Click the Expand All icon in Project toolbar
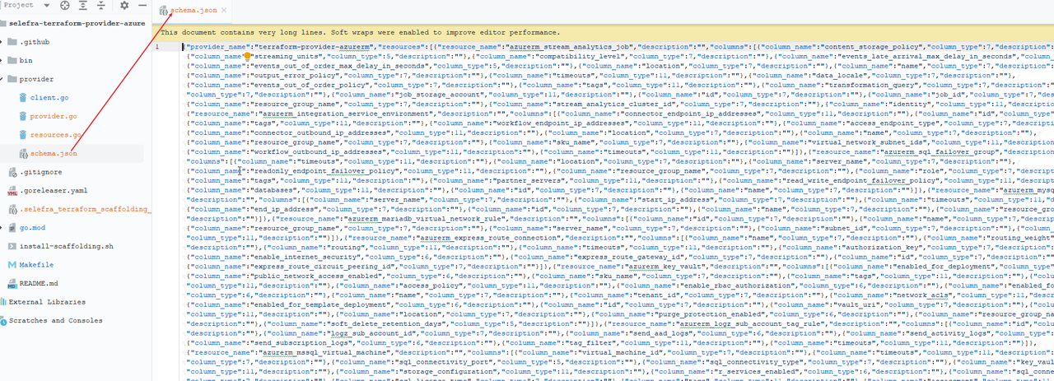This screenshot has height=381, width=1054. pos(83,5)
